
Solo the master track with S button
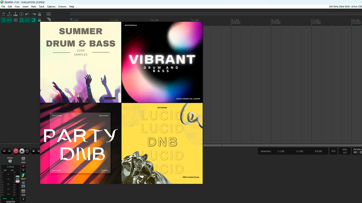23,170
